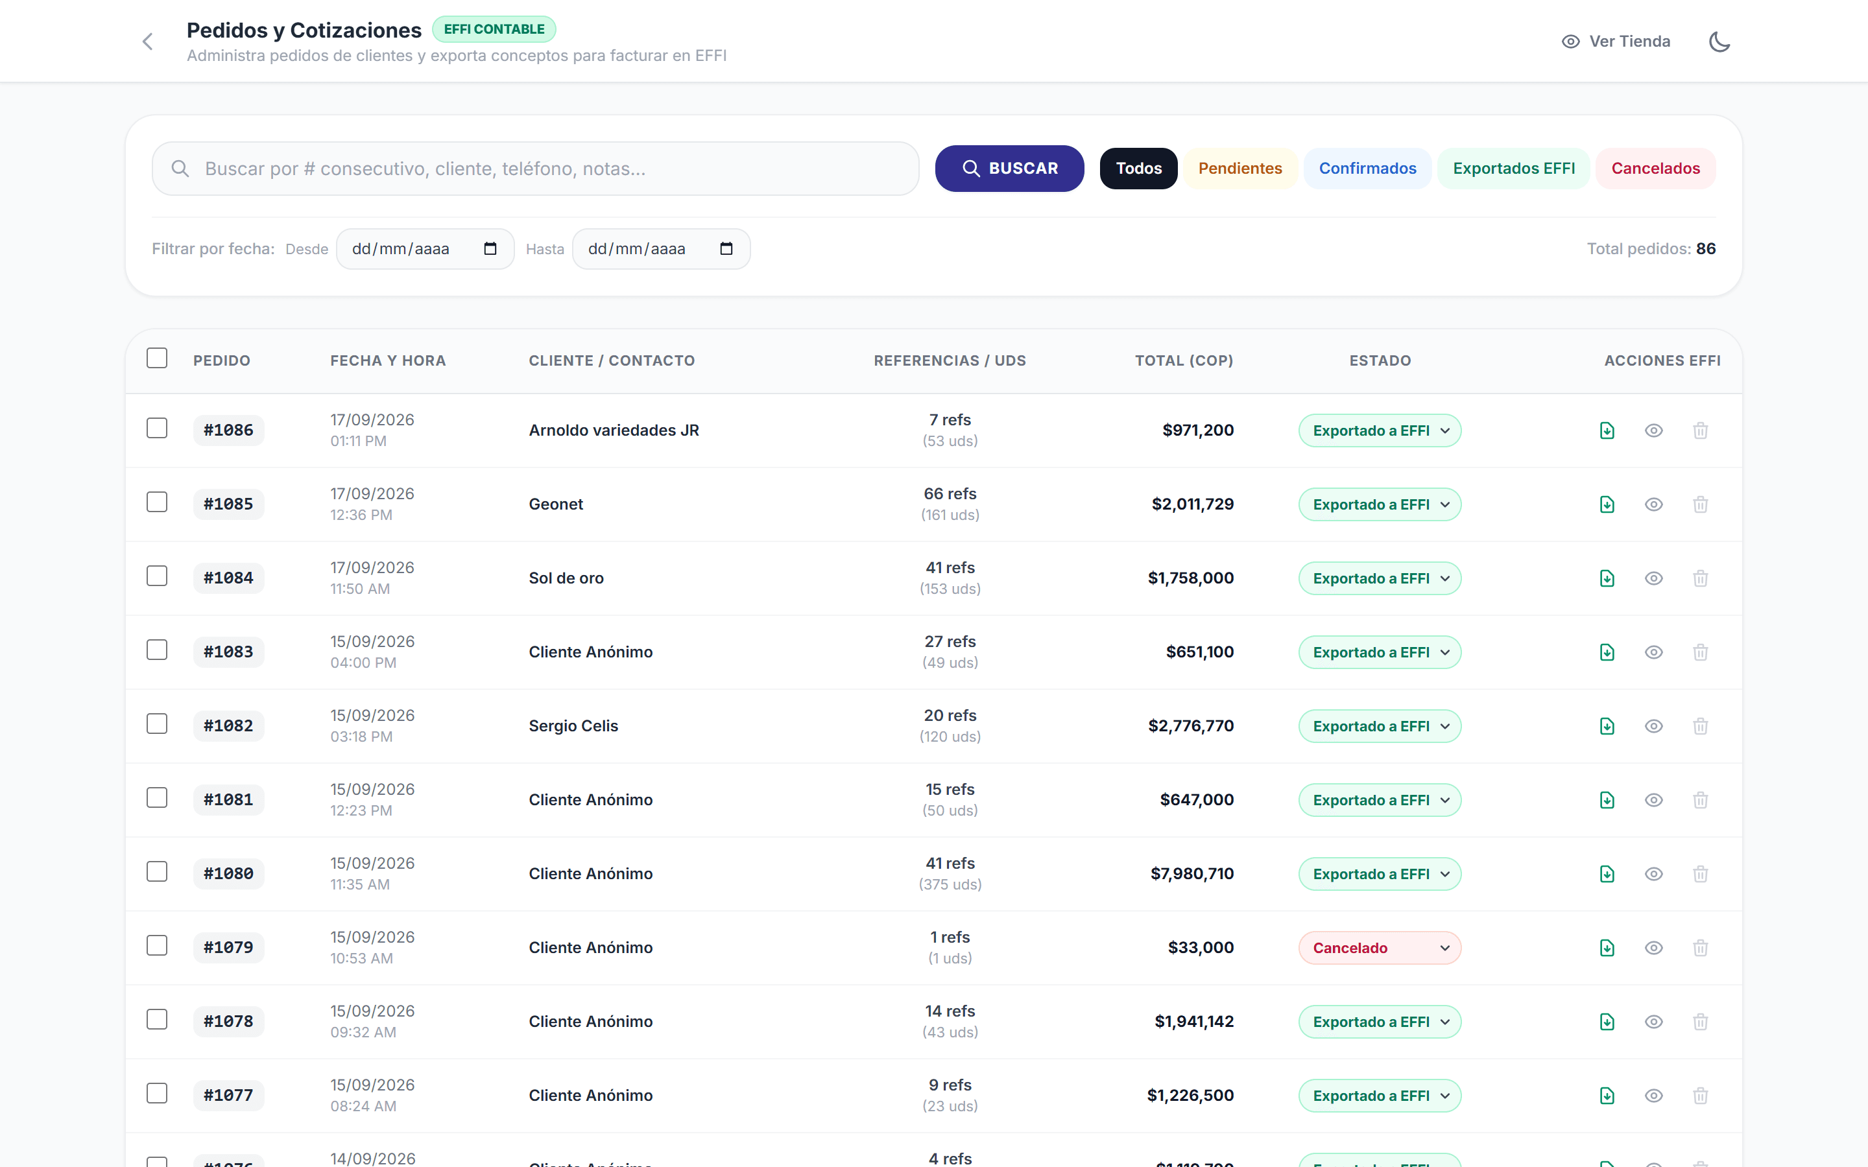Open Desde date calendar picker icon
The height and width of the screenshot is (1167, 1868).
click(x=490, y=248)
